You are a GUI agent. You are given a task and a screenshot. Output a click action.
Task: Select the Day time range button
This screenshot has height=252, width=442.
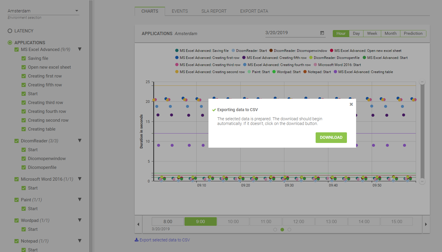pos(356,34)
